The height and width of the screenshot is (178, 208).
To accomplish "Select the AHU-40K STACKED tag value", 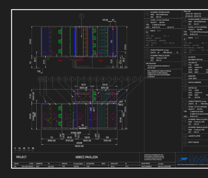I will [27, 167].
